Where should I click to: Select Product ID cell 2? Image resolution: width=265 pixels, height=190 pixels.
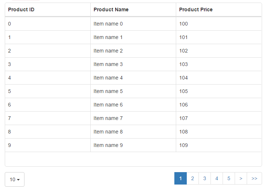pyautogui.click(x=48, y=51)
